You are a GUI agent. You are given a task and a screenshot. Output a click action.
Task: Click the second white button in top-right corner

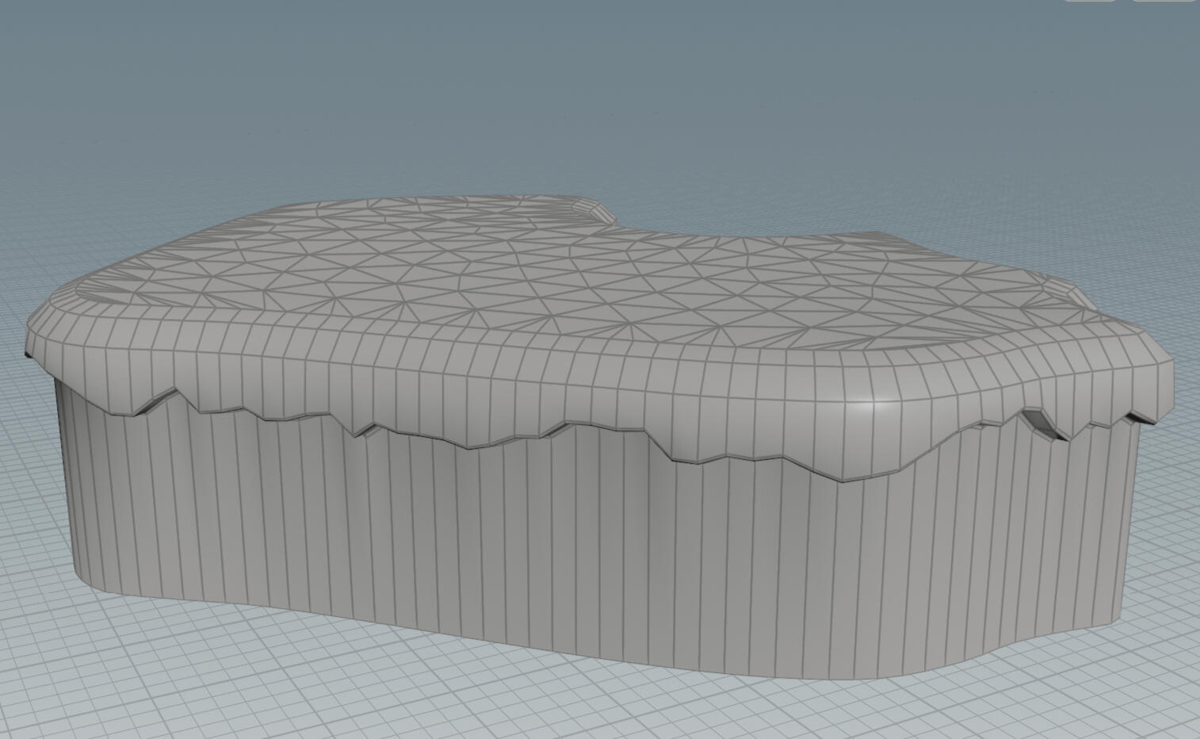point(1164,3)
